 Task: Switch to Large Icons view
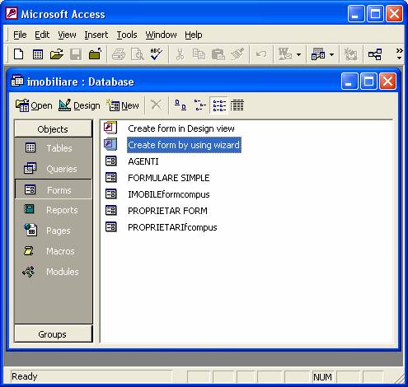click(181, 105)
